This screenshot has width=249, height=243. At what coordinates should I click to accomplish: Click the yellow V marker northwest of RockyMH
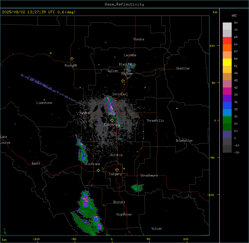tap(51, 53)
